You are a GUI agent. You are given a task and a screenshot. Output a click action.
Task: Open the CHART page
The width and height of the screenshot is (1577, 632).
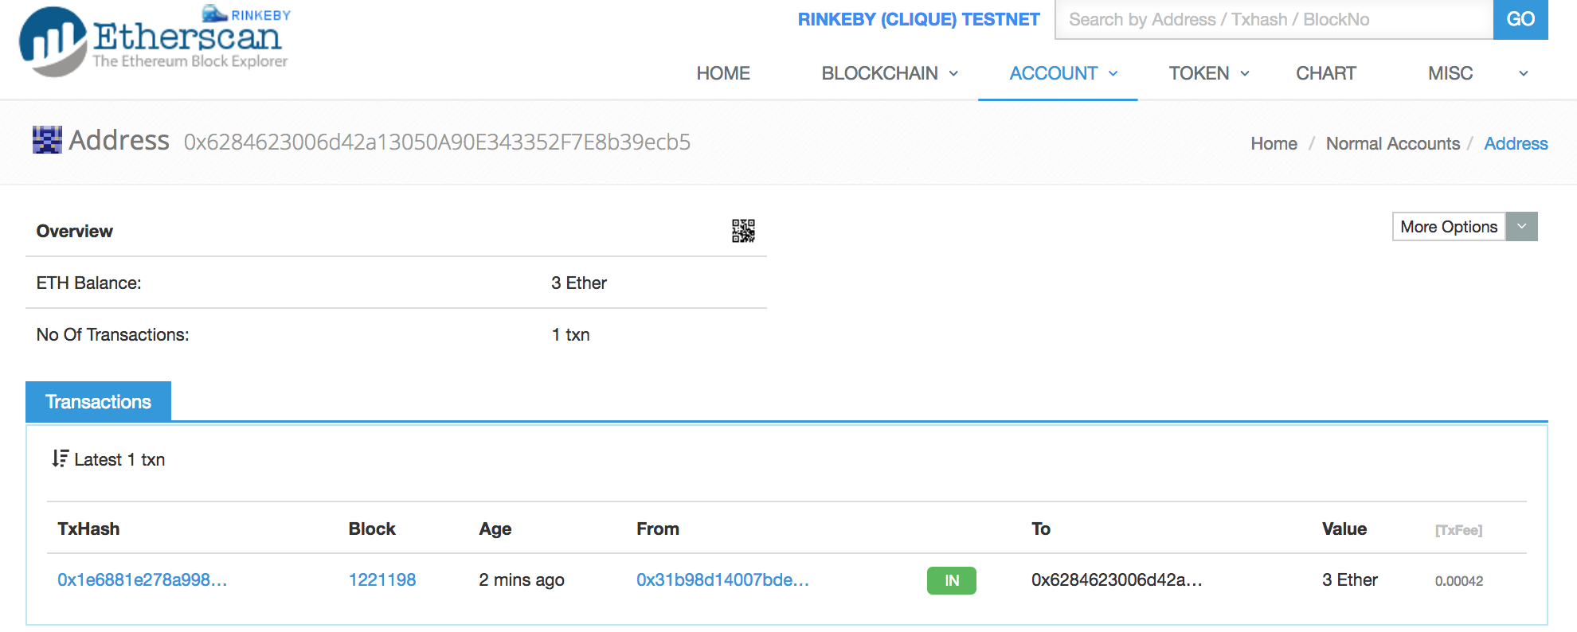coord(1326,73)
